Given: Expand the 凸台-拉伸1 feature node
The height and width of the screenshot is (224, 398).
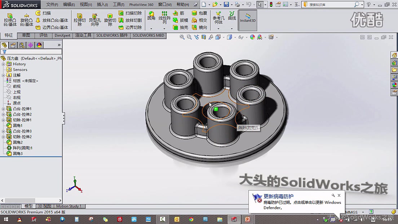Looking at the screenshot, I should (3, 108).
